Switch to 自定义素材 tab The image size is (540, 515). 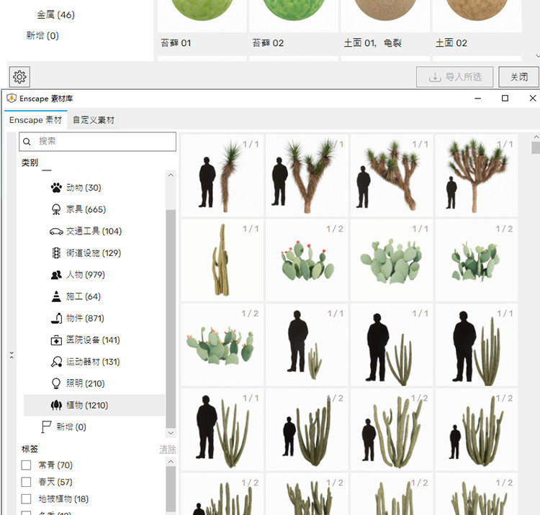click(x=94, y=120)
